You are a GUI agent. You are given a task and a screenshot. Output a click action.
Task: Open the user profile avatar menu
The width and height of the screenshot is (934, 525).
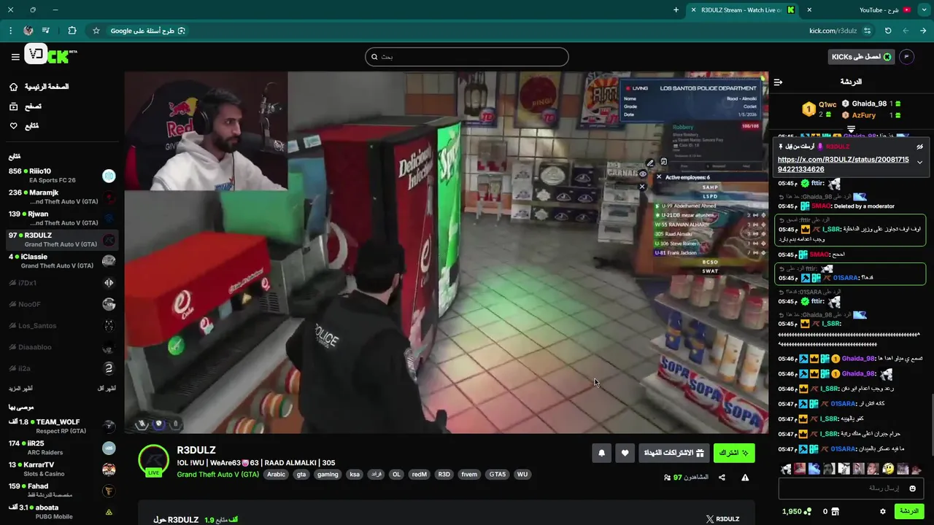coord(907,57)
